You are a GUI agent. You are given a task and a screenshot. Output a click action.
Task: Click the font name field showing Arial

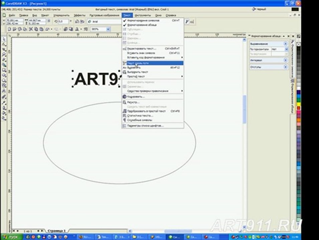point(104,22)
